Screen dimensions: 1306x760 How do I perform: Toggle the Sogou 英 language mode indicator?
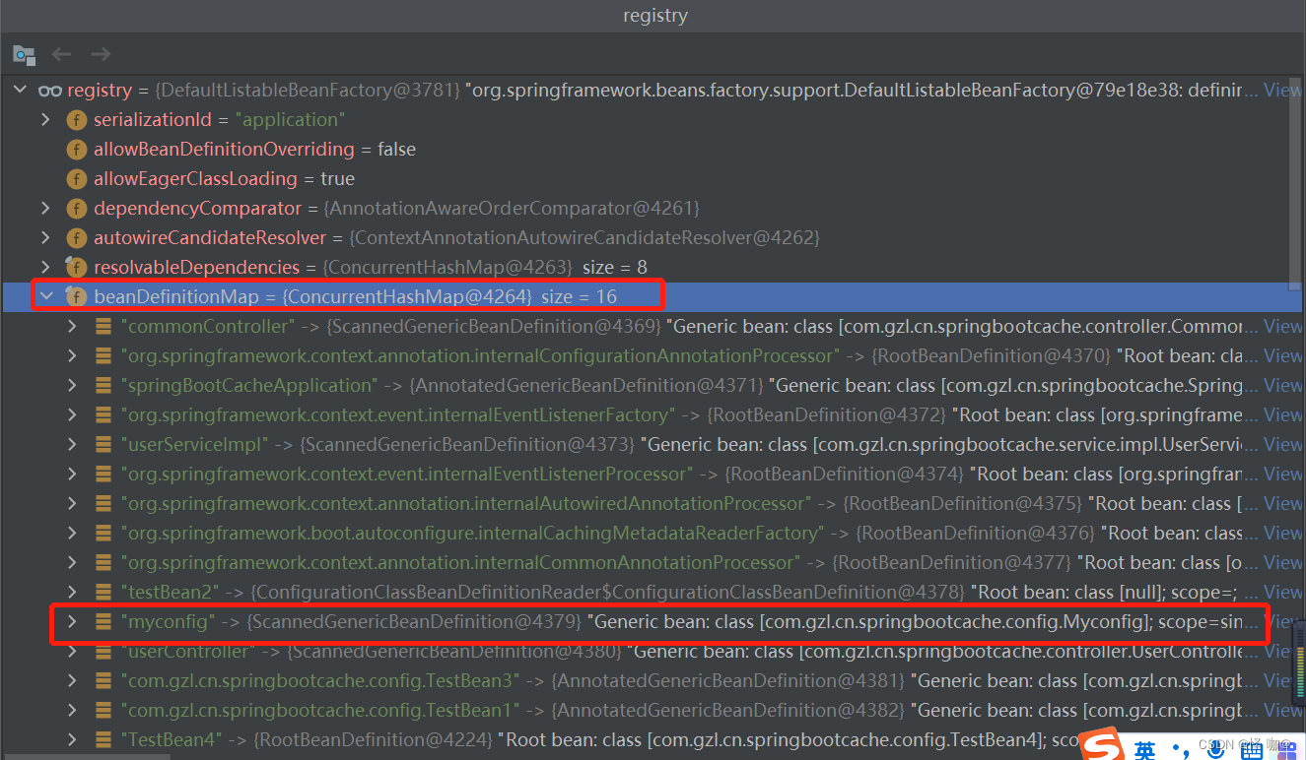(1144, 751)
